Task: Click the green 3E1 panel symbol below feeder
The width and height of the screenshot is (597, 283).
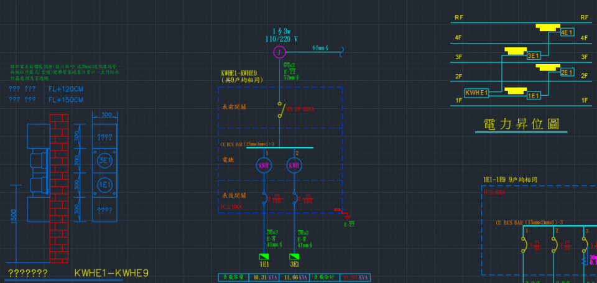Action: [x=294, y=256]
